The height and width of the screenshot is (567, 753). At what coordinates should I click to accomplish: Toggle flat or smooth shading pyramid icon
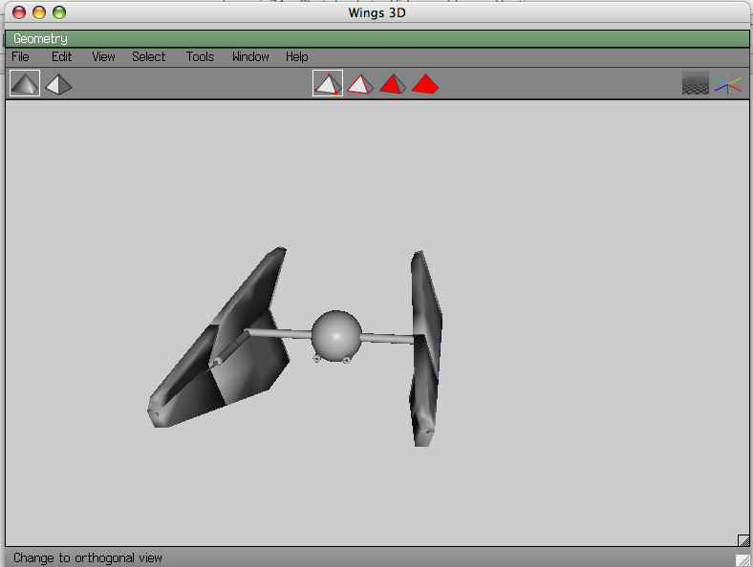(25, 84)
